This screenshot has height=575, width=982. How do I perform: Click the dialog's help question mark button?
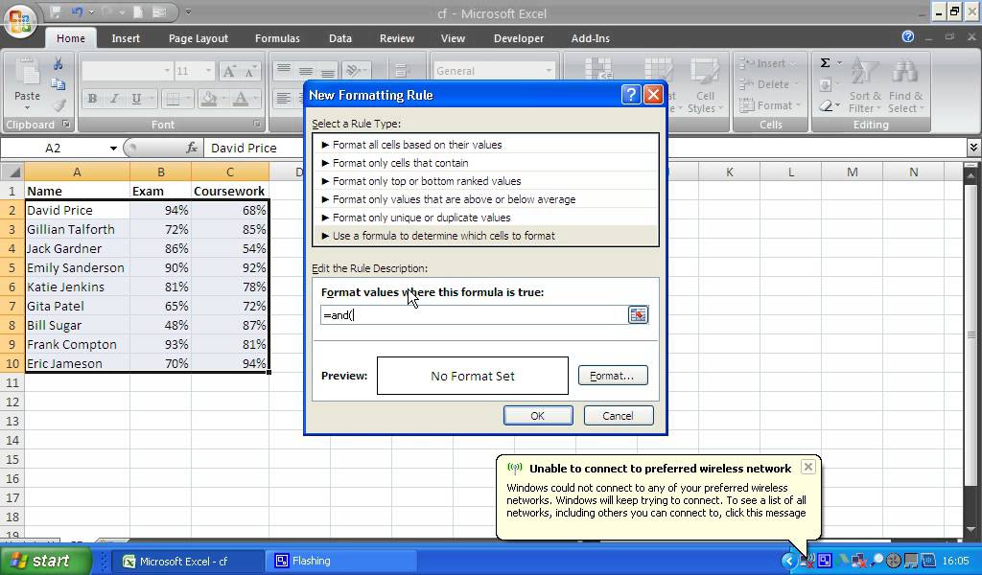coord(631,95)
